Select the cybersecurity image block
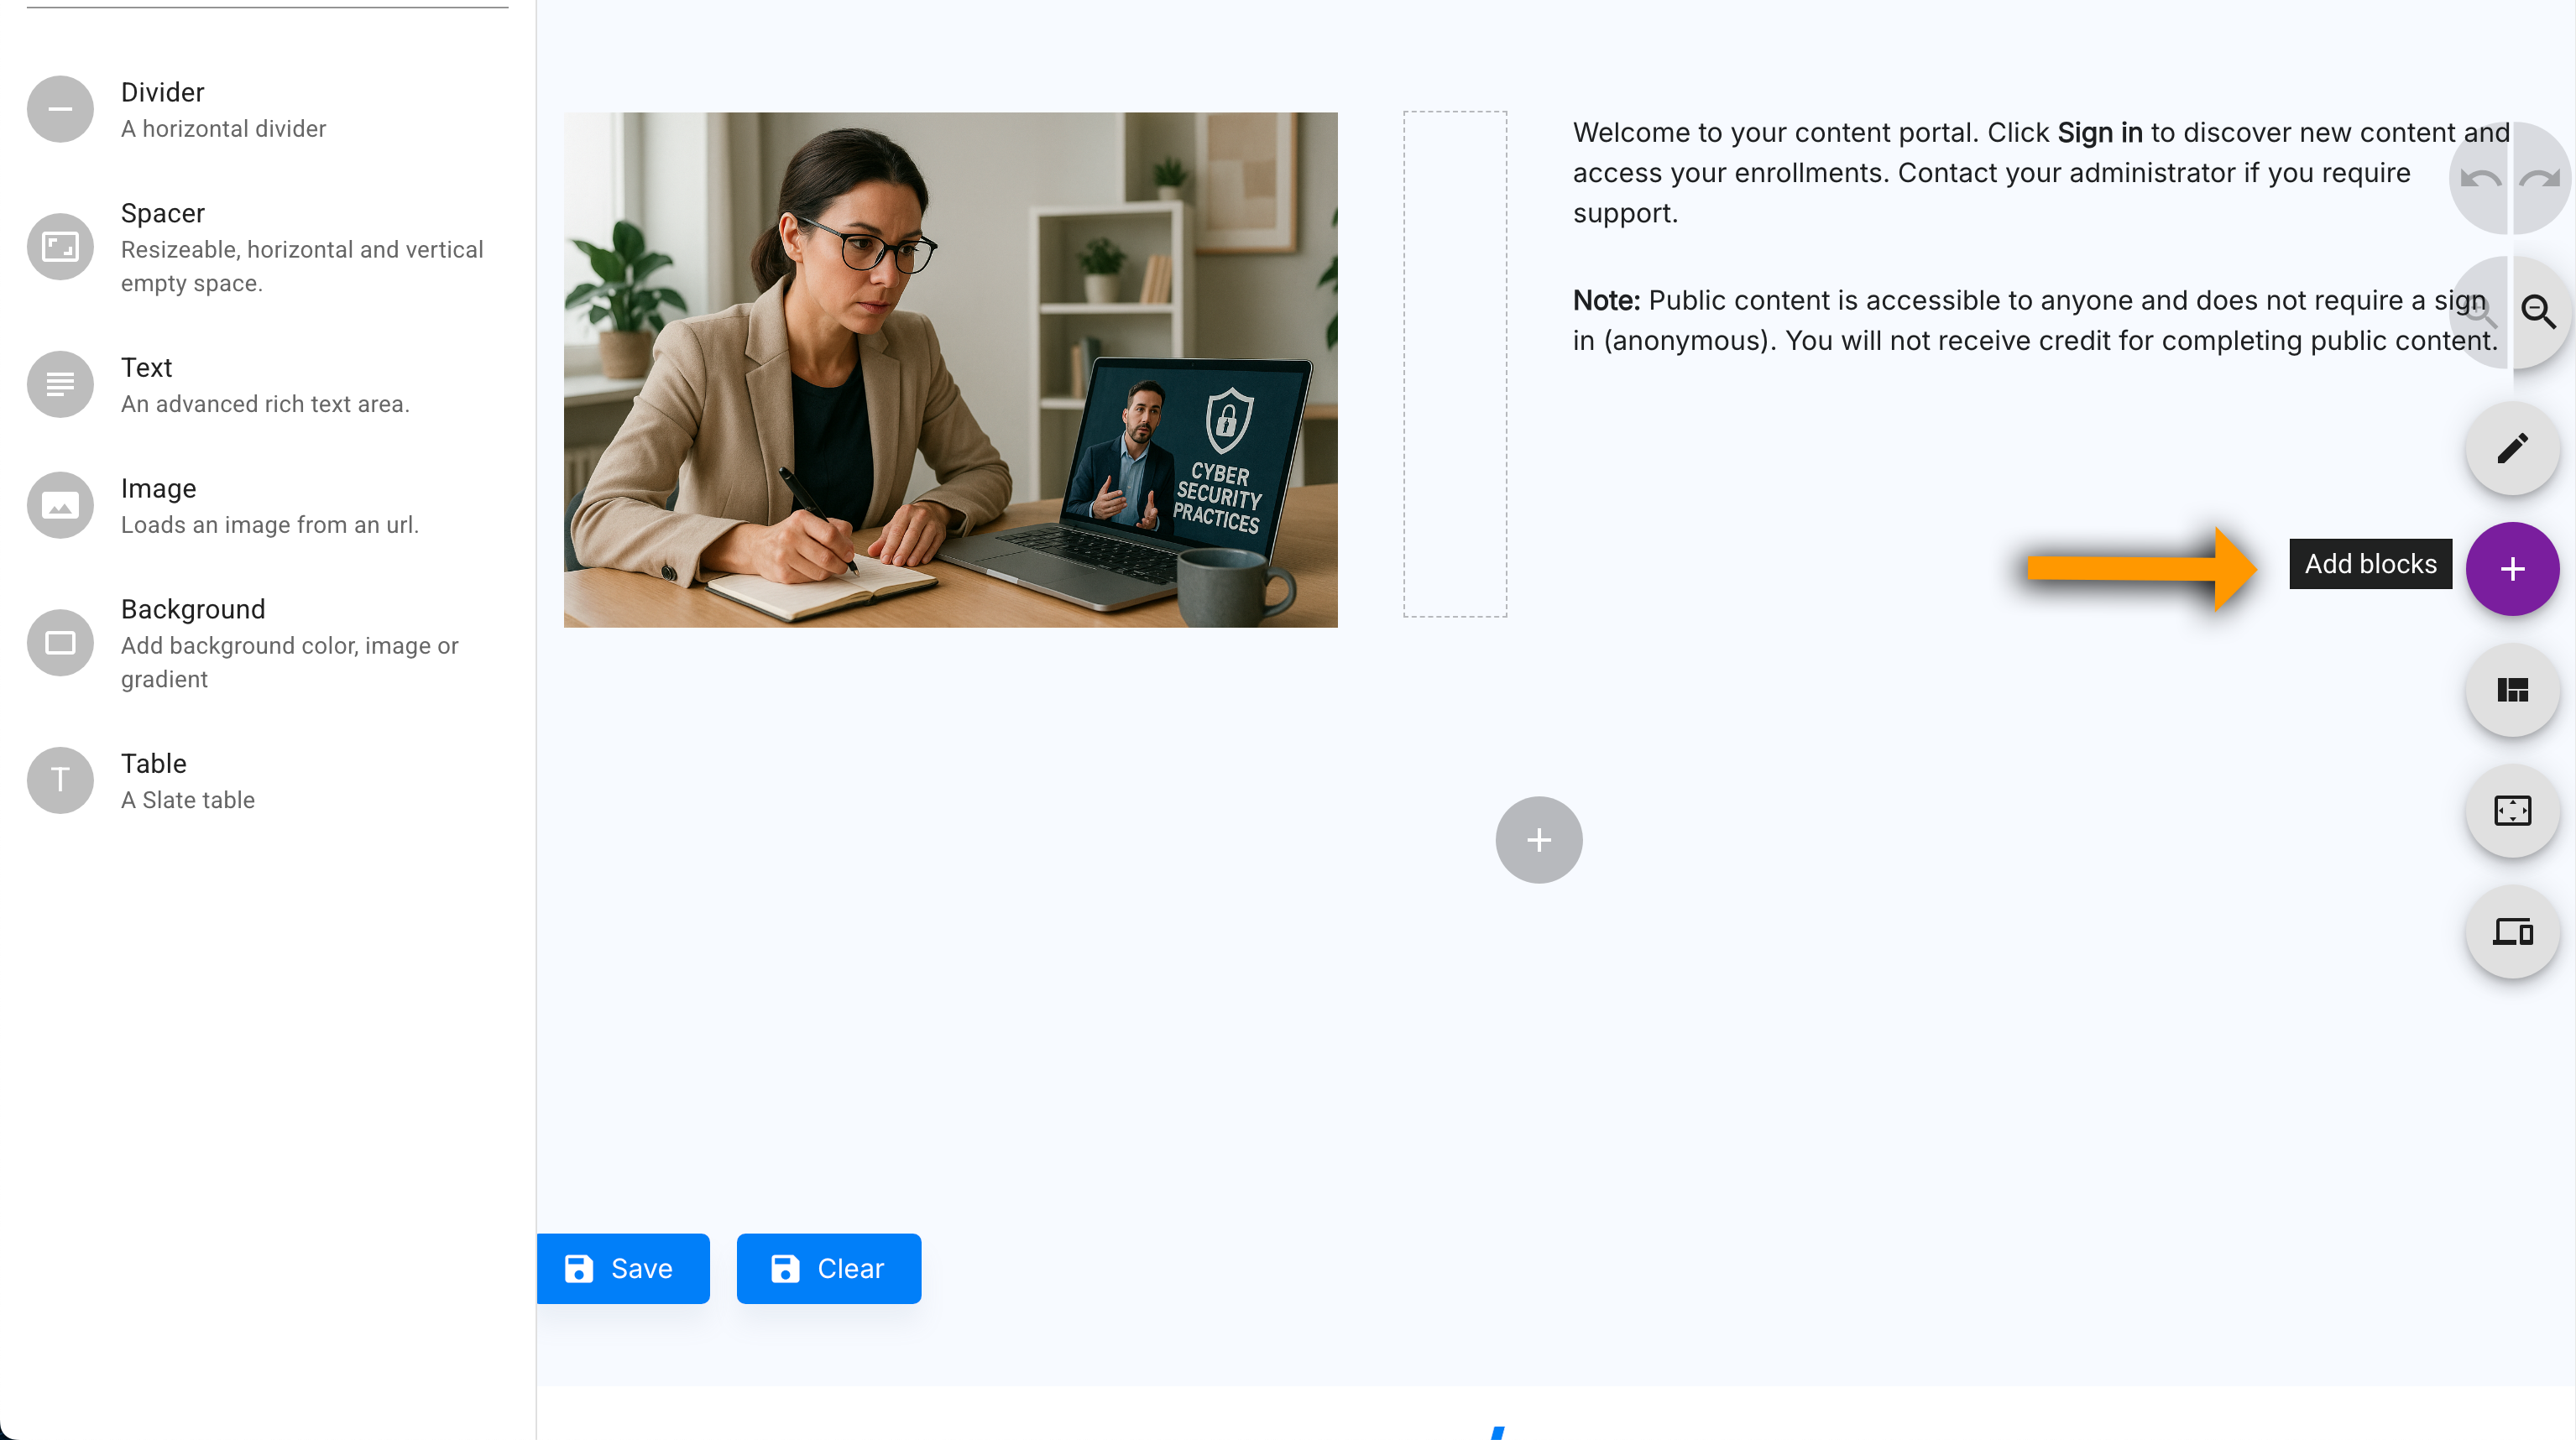This screenshot has height=1440, width=2576. [950, 370]
